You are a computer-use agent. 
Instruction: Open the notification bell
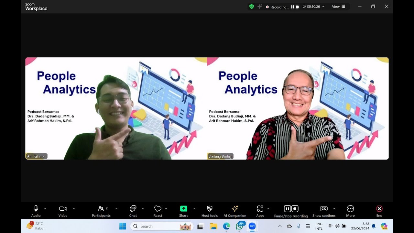click(374, 226)
